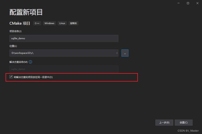Click the C++ language tag

pyautogui.click(x=37, y=23)
